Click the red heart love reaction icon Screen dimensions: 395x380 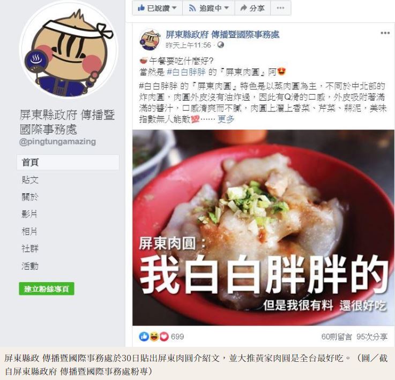(164, 337)
